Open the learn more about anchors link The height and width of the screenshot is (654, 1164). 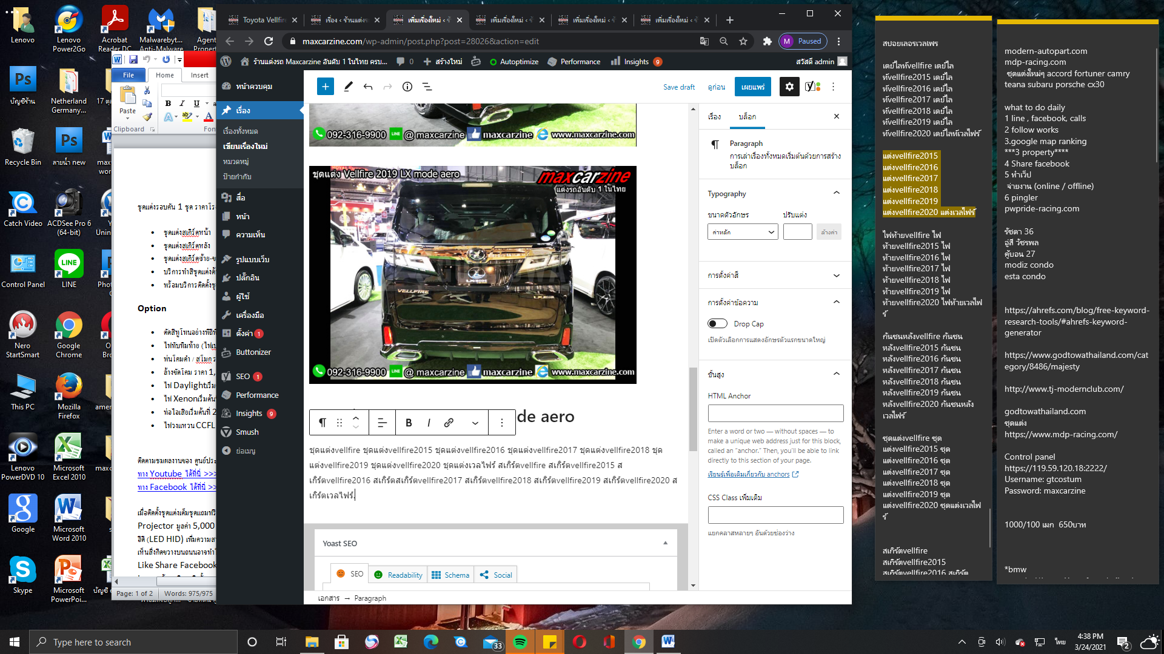[x=753, y=474]
